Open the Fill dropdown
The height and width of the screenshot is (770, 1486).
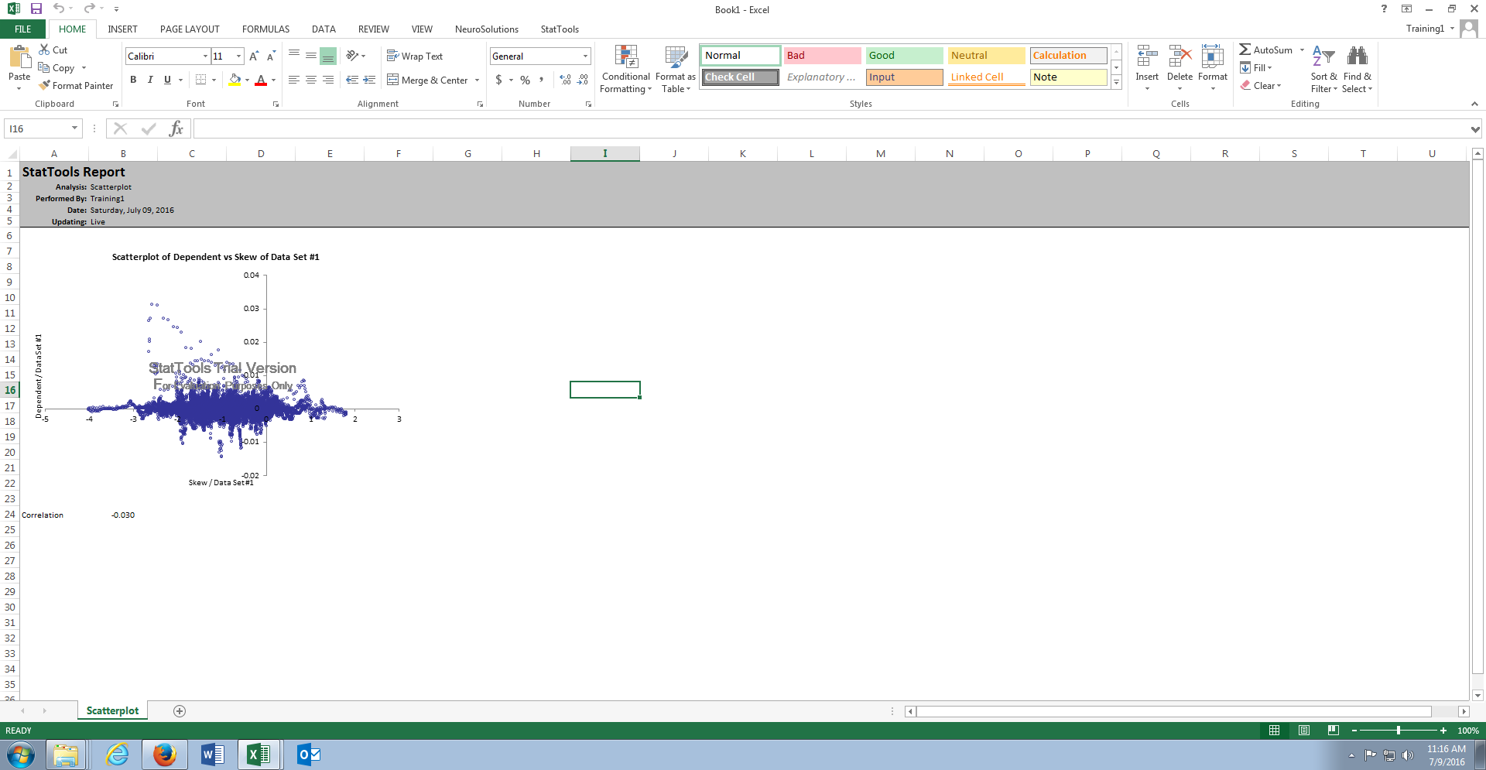point(1256,67)
